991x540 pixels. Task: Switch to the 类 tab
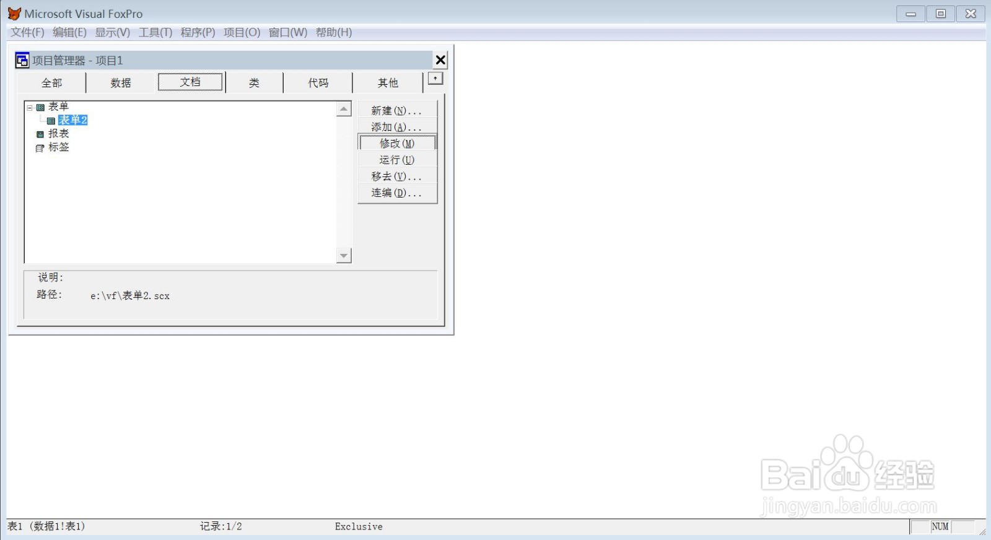254,83
